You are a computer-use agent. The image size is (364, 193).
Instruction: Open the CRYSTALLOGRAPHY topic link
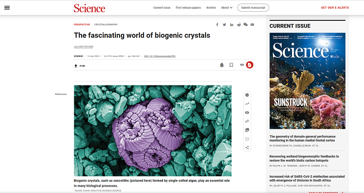[106, 24]
